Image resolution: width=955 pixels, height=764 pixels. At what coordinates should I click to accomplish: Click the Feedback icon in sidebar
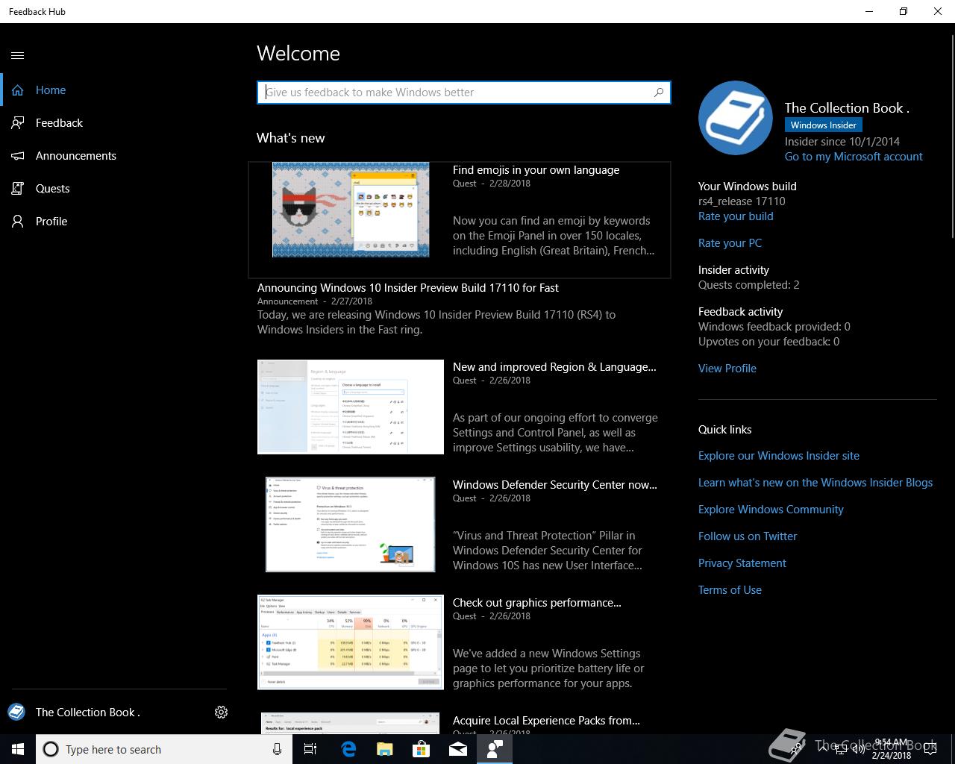(18, 123)
